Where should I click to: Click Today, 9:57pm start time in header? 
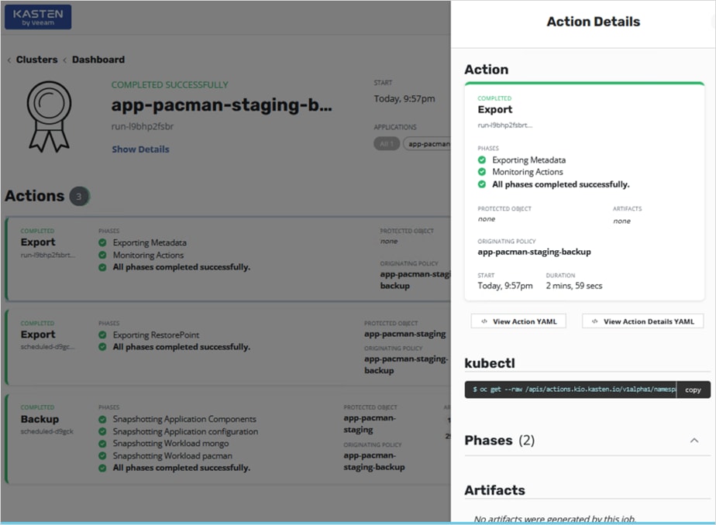tap(404, 98)
